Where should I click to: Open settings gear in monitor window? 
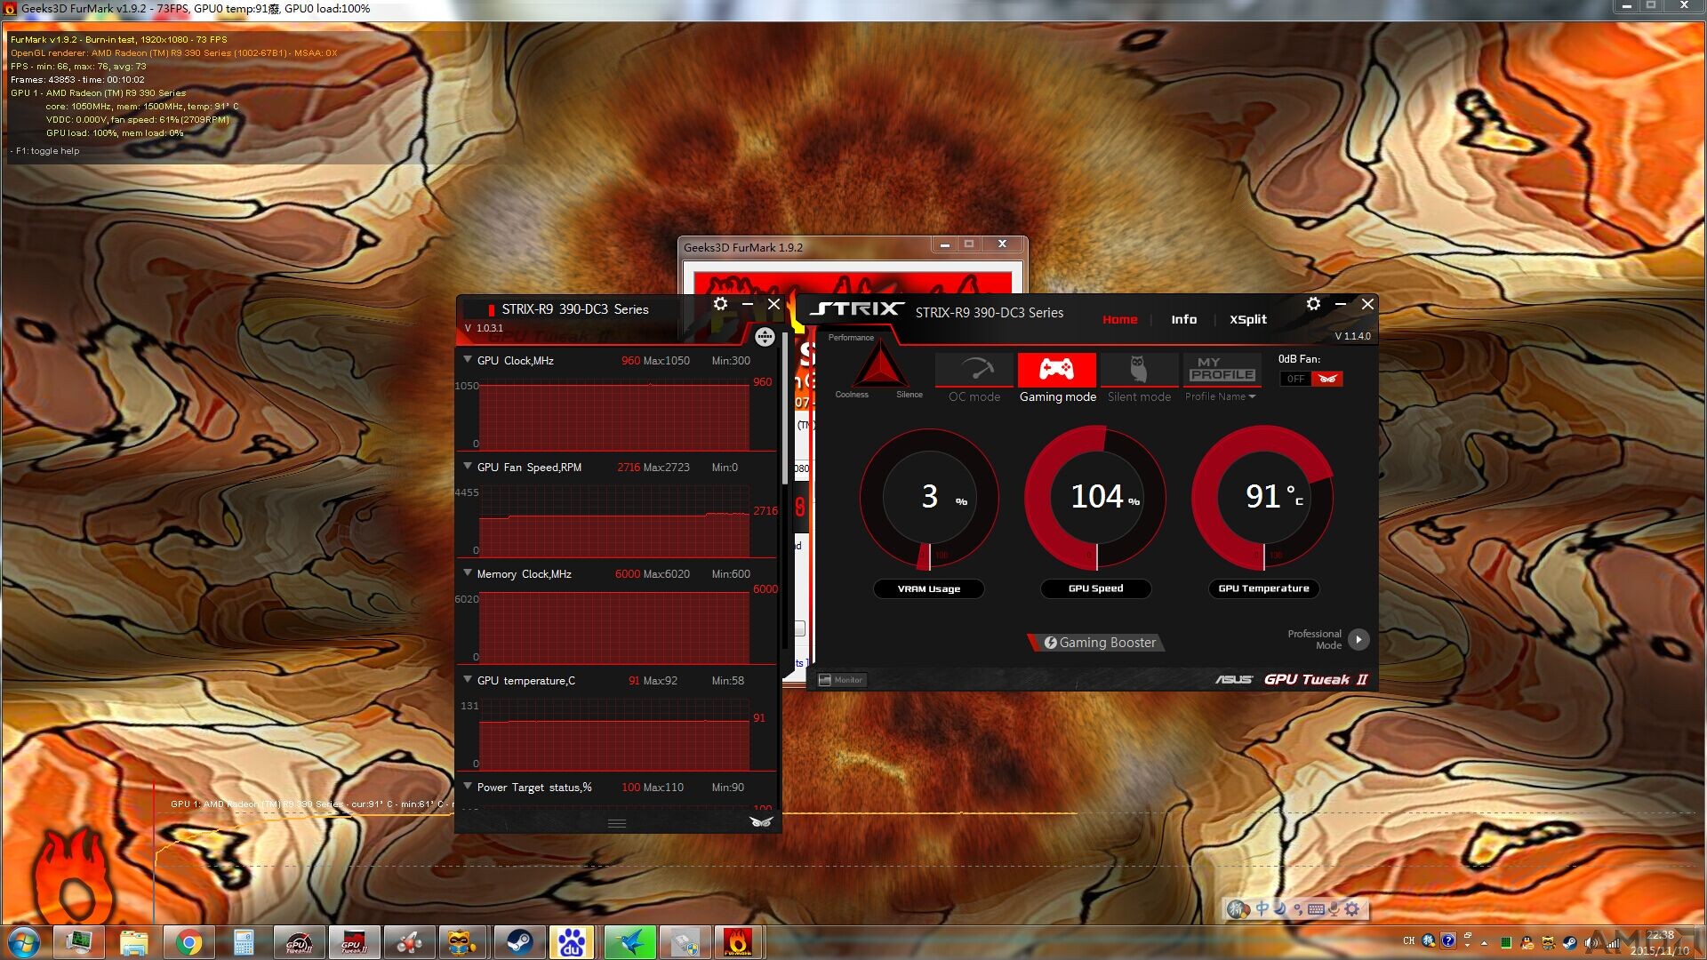tap(720, 304)
